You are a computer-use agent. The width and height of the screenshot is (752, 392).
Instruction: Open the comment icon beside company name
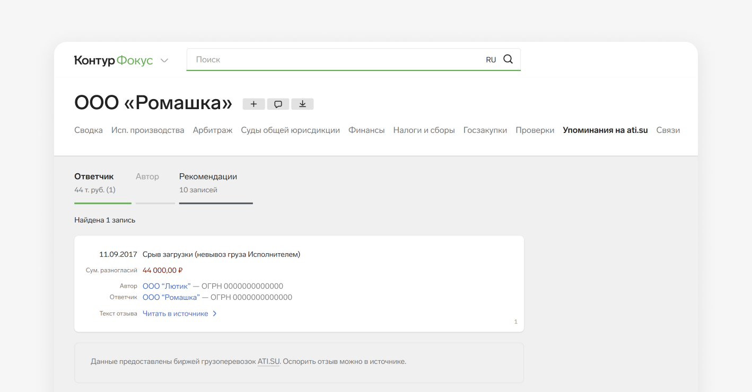(x=278, y=104)
